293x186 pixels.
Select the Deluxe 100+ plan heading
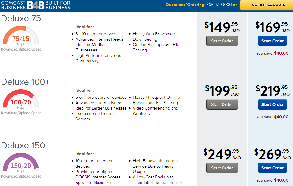click(x=25, y=82)
